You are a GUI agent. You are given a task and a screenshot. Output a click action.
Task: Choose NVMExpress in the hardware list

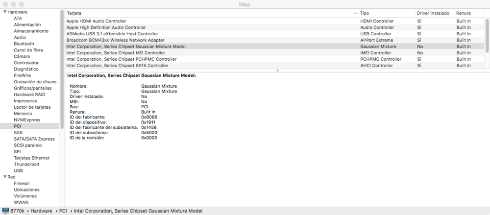click(27, 120)
